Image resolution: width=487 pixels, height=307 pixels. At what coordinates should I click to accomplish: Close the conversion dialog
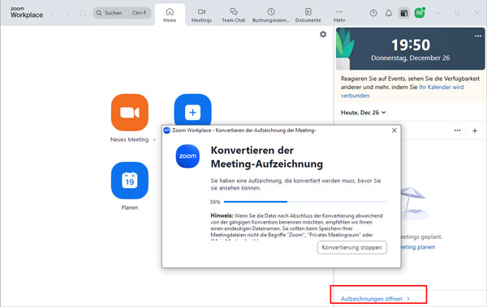[394, 130]
